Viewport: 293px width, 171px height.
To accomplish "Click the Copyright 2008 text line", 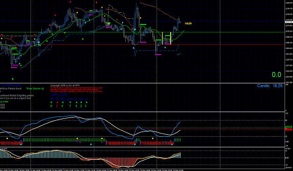I will [x=65, y=85].
